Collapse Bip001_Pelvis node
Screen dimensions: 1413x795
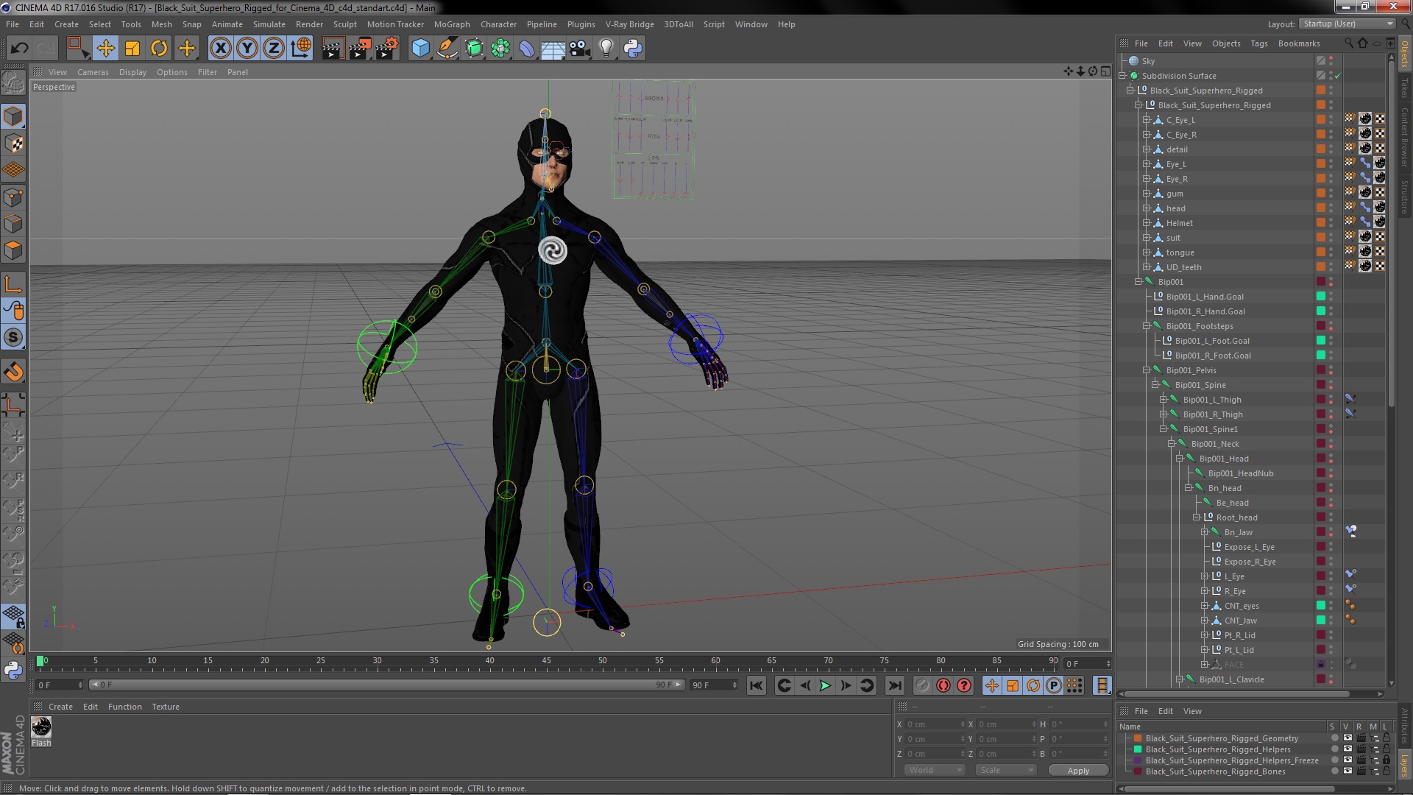[x=1147, y=370]
